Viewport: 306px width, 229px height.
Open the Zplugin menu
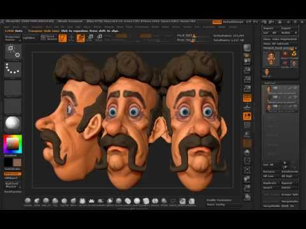(221, 27)
